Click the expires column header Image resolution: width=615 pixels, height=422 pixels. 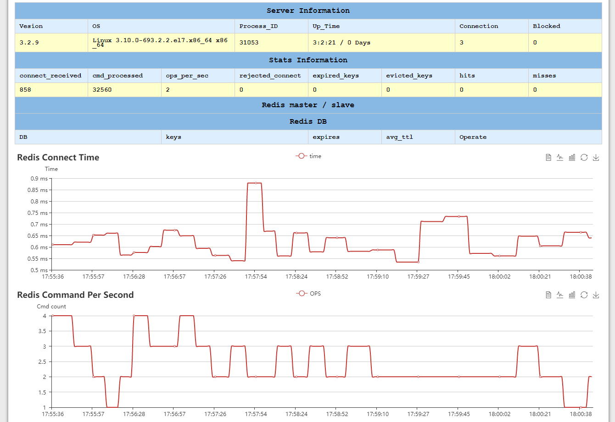tap(345, 137)
